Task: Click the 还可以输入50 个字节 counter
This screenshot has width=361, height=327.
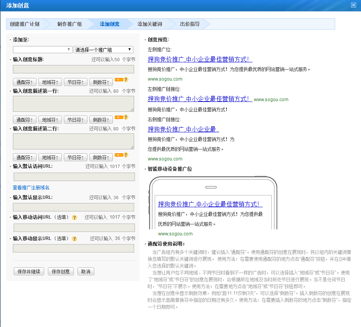Action: click(x=113, y=59)
